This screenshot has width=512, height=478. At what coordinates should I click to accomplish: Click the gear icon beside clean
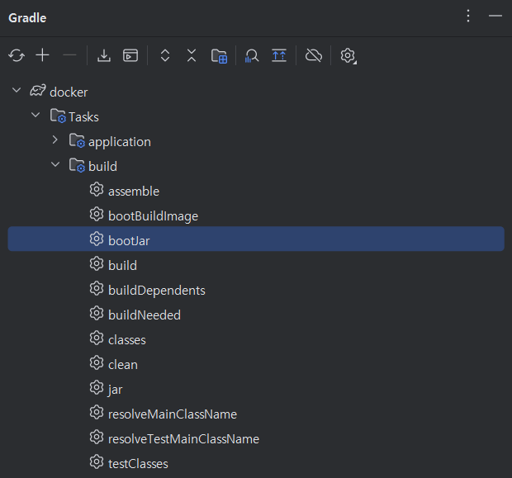97,362
